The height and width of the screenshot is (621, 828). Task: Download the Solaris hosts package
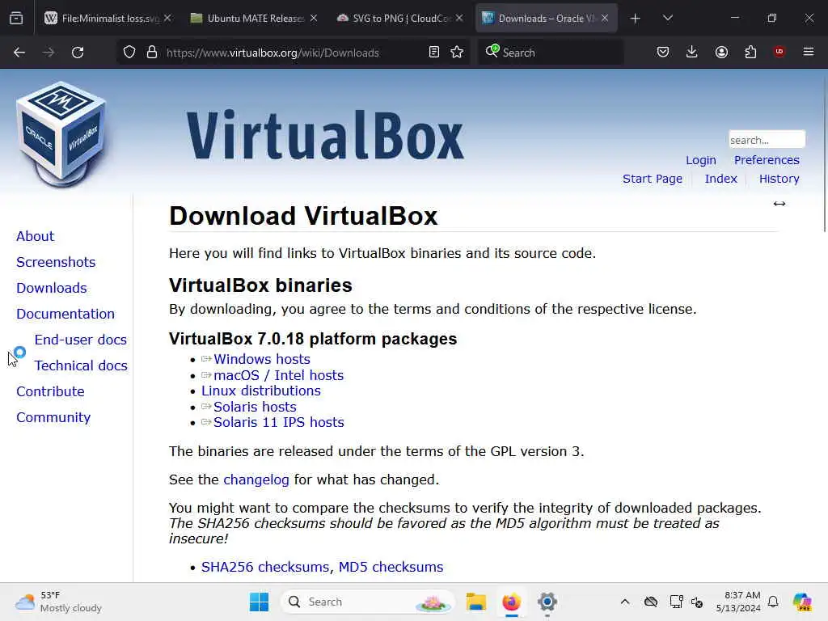point(255,408)
